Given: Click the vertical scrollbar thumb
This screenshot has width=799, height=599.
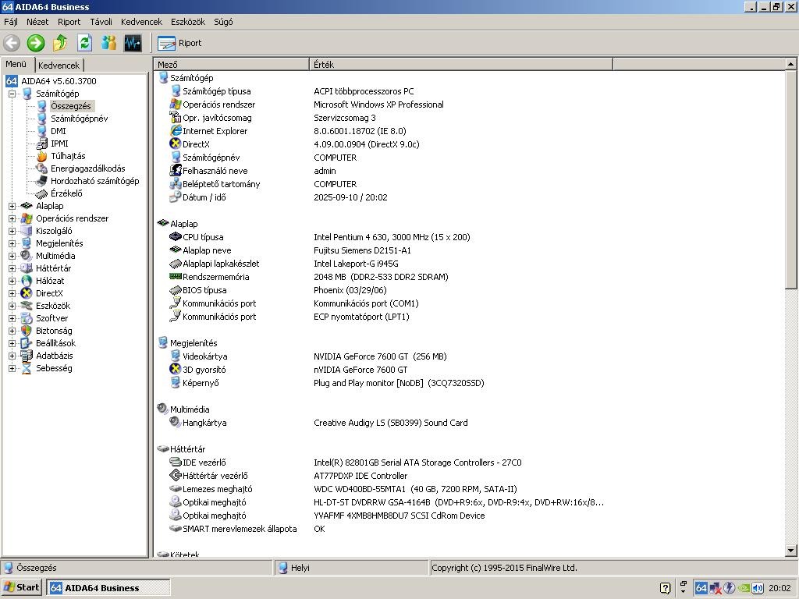Looking at the screenshot, I should [790, 180].
